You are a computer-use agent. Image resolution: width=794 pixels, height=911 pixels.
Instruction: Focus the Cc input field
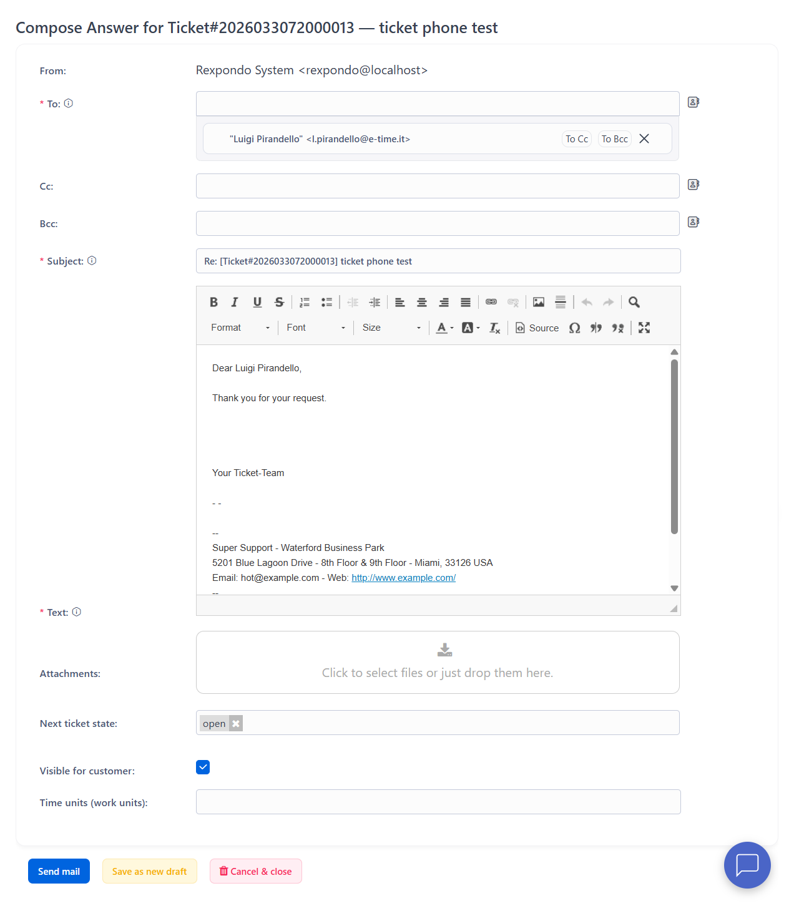(x=438, y=186)
